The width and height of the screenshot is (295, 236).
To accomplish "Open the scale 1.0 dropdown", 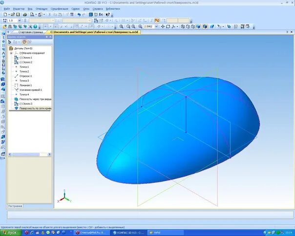I will pyautogui.click(x=19, y=21).
